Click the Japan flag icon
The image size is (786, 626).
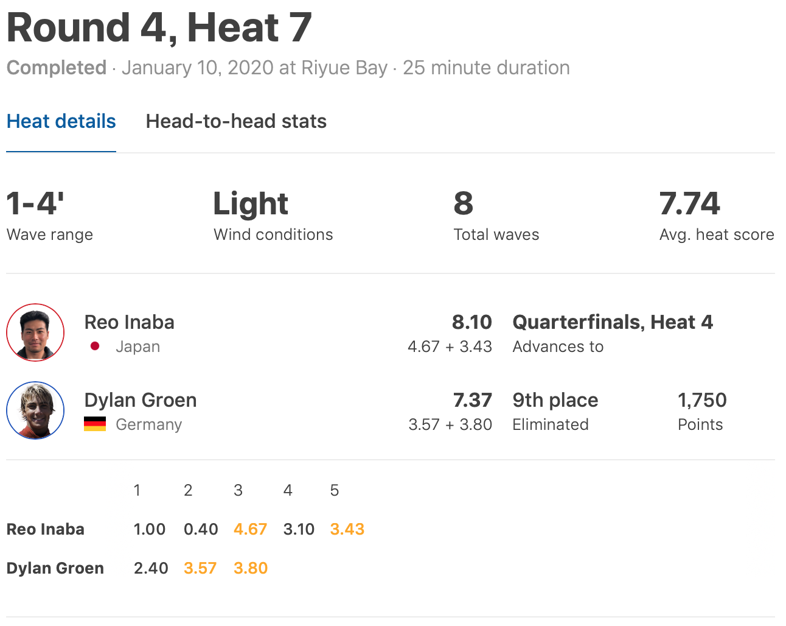(x=95, y=346)
